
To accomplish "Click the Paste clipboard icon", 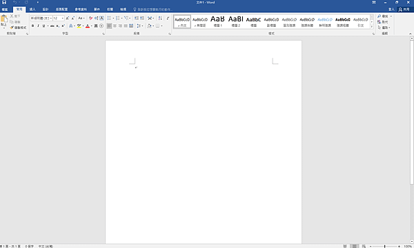I will pos(3,19).
